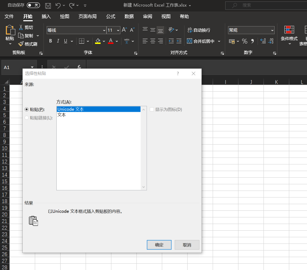Decrease font size with smaller A icon
The width and height of the screenshot is (307, 270).
tap(132, 30)
